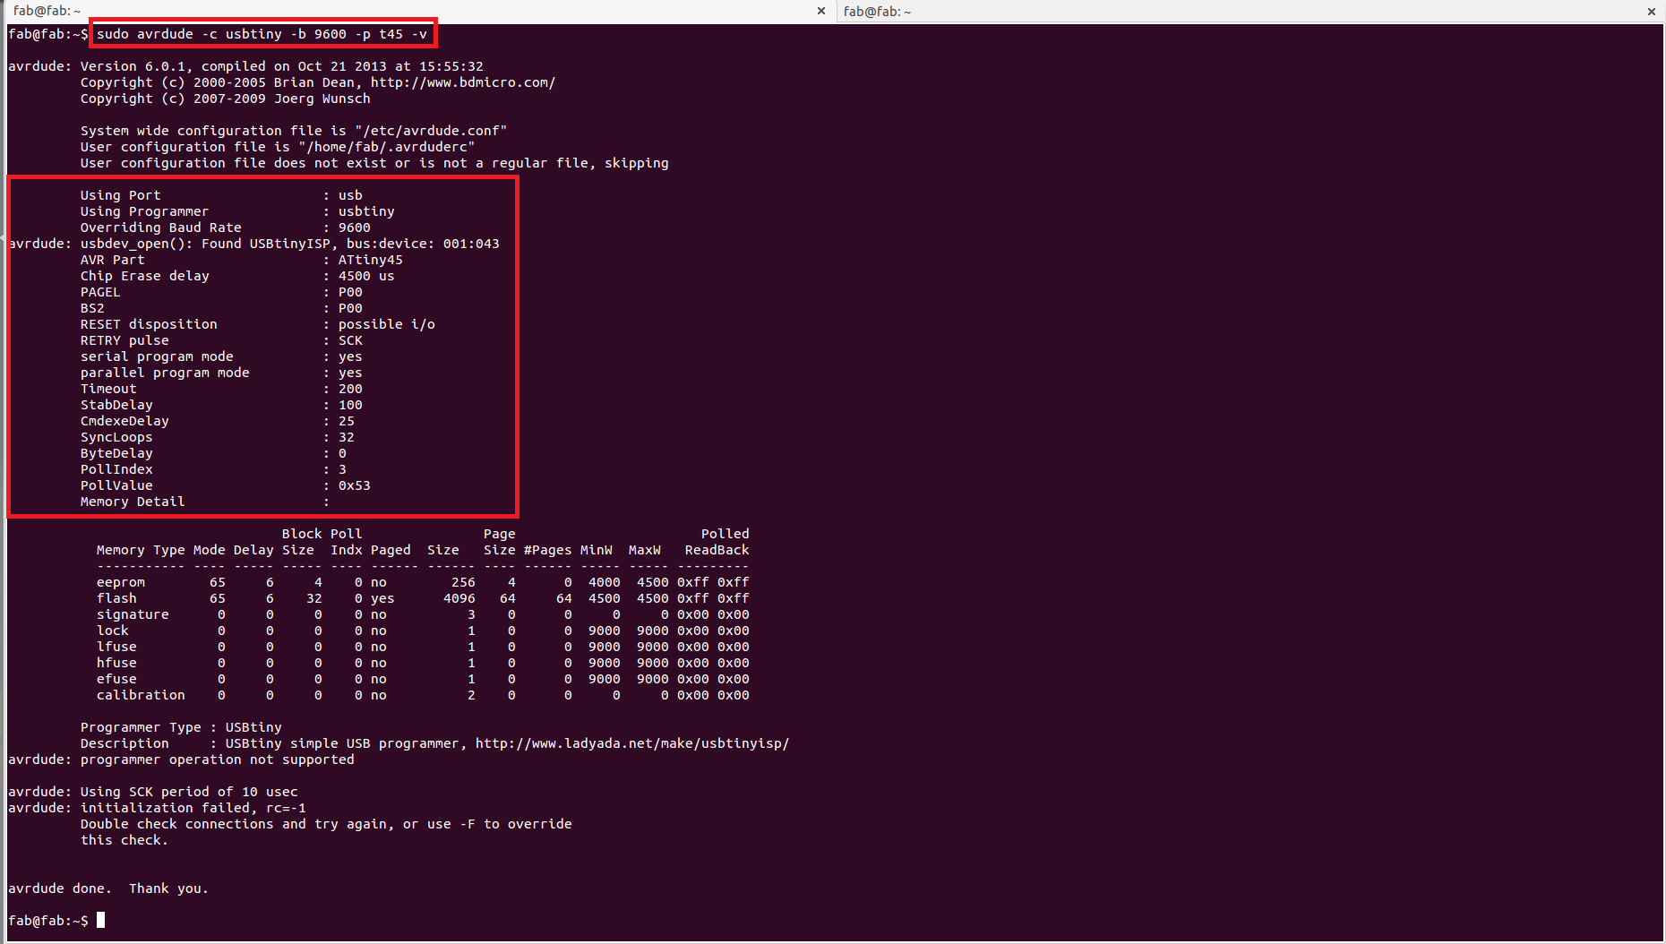The image size is (1666, 944).
Task: Click the "#Pages" column header
Action: pyautogui.click(x=548, y=550)
